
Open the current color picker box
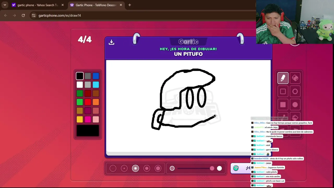[x=88, y=131]
